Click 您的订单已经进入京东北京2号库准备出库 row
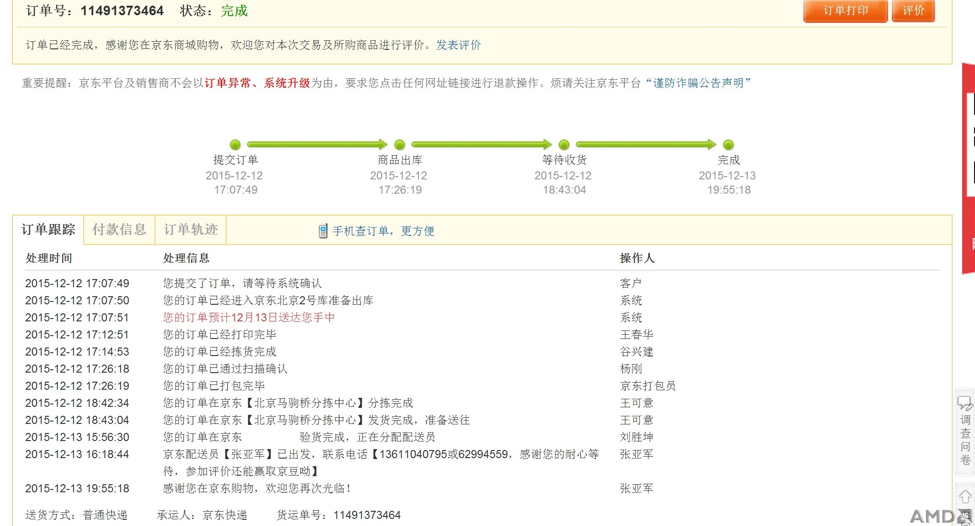Image resolution: width=975 pixels, height=526 pixels. (482, 301)
